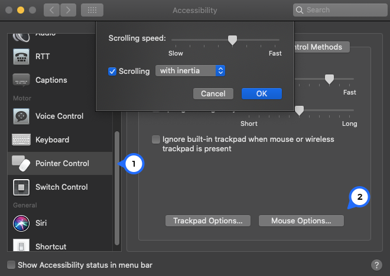Click the Cancel button in dialog
The image size is (390, 276).
point(213,93)
